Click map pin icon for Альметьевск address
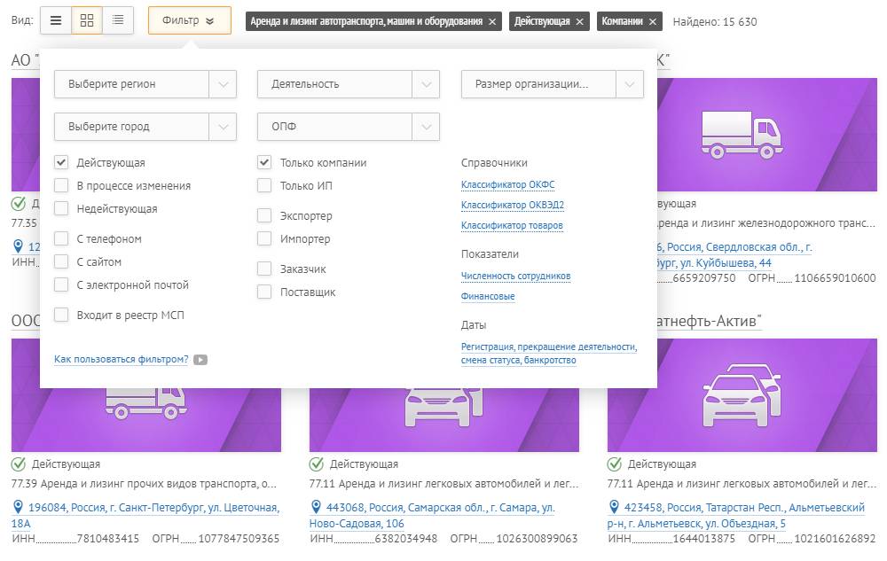This screenshot has height=561, width=887. 615,507
